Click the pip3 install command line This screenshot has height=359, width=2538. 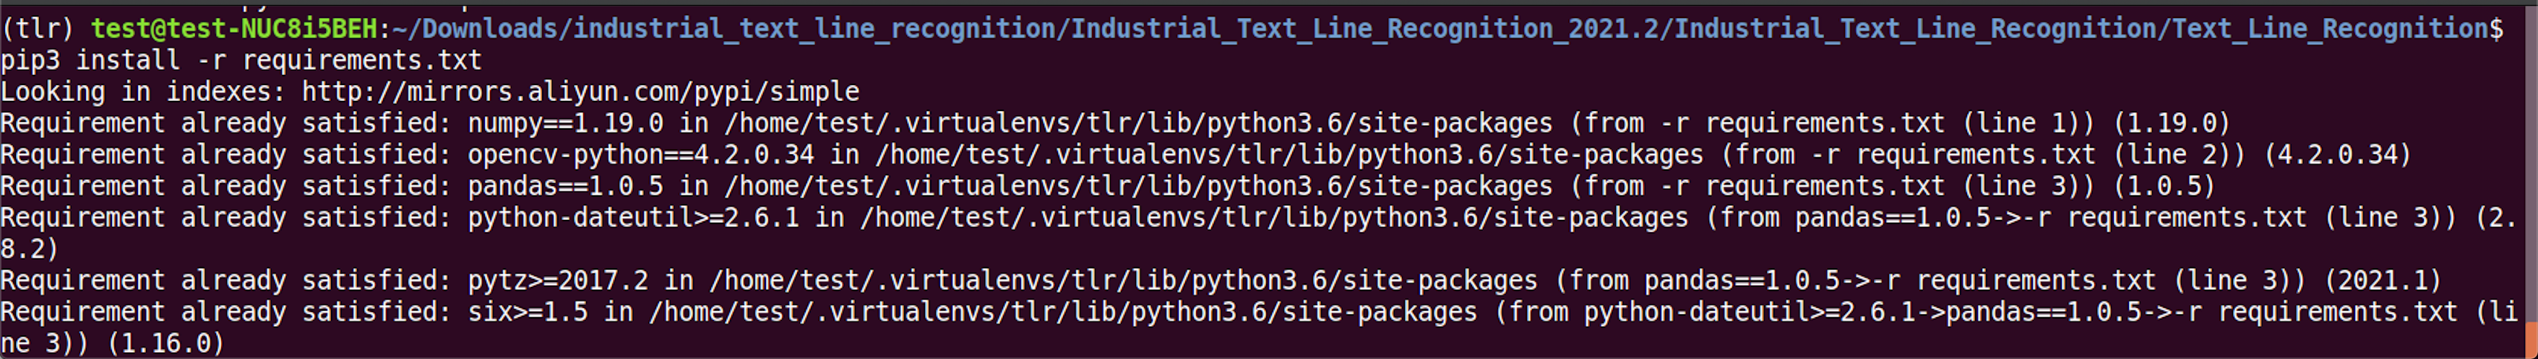click(x=241, y=60)
